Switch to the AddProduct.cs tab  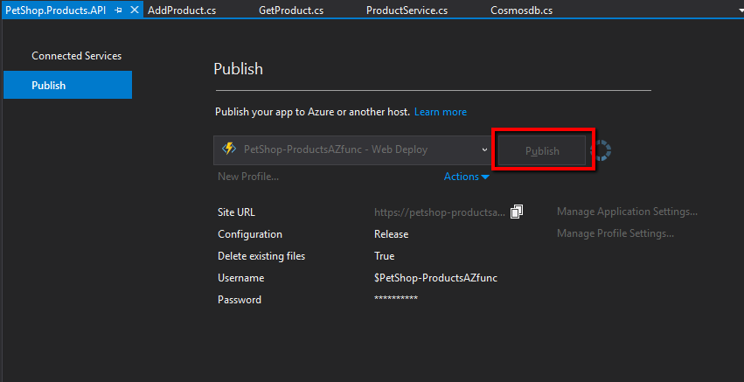(x=182, y=10)
